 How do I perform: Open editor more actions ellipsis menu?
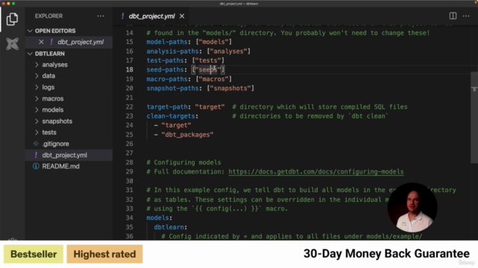point(466,16)
